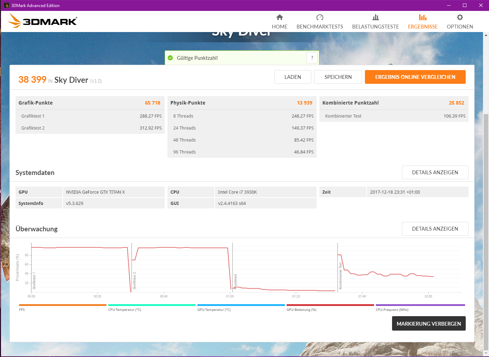Screen dimensions: 489x357
Task: Click the Grafik-Punkte score 65 718
Action: [x=153, y=103]
